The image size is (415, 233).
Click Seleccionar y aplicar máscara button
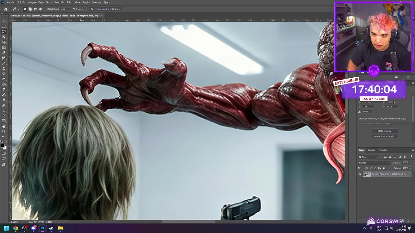coord(105,9)
